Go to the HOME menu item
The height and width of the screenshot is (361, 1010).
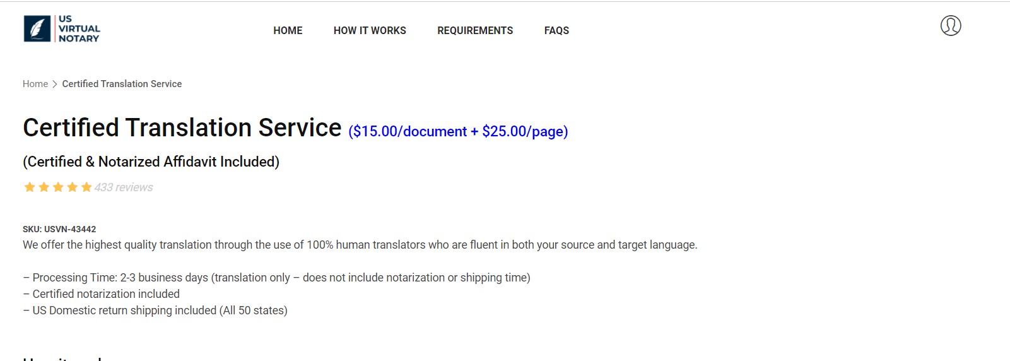(x=288, y=30)
